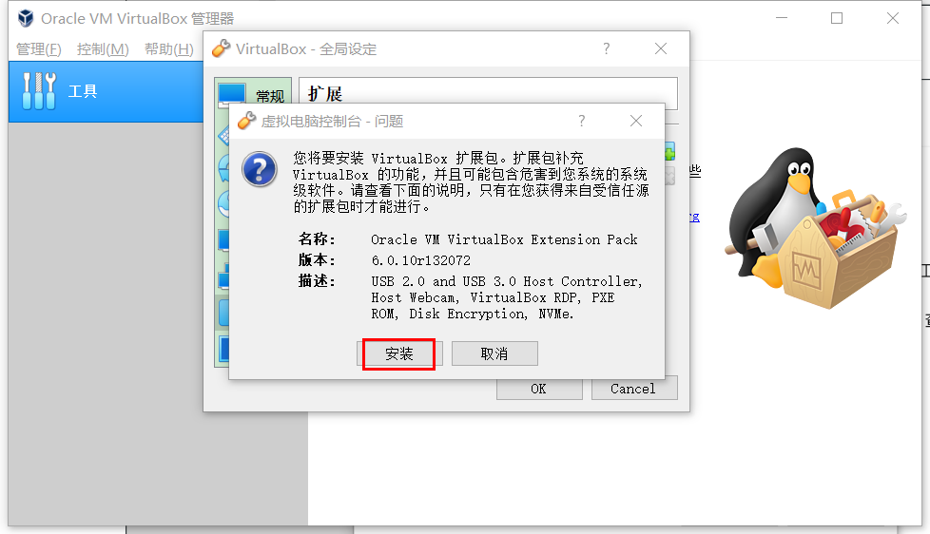Click OK in the global settings dialog
The image size is (930, 534).
coord(539,389)
